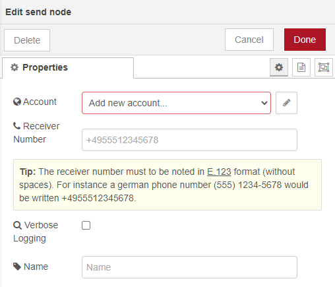
Task: Click the phone icon beside Receiver Number
Action: point(16,126)
